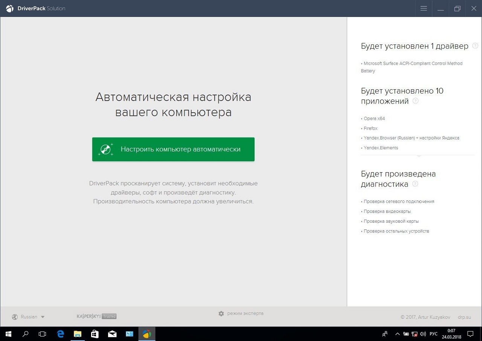Click help icon next to driver heading

pyautogui.click(x=475, y=46)
